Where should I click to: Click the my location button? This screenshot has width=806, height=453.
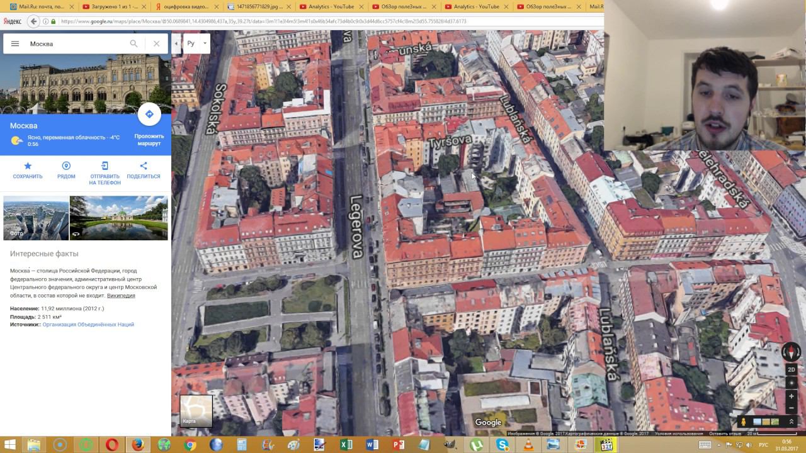pos(792,383)
